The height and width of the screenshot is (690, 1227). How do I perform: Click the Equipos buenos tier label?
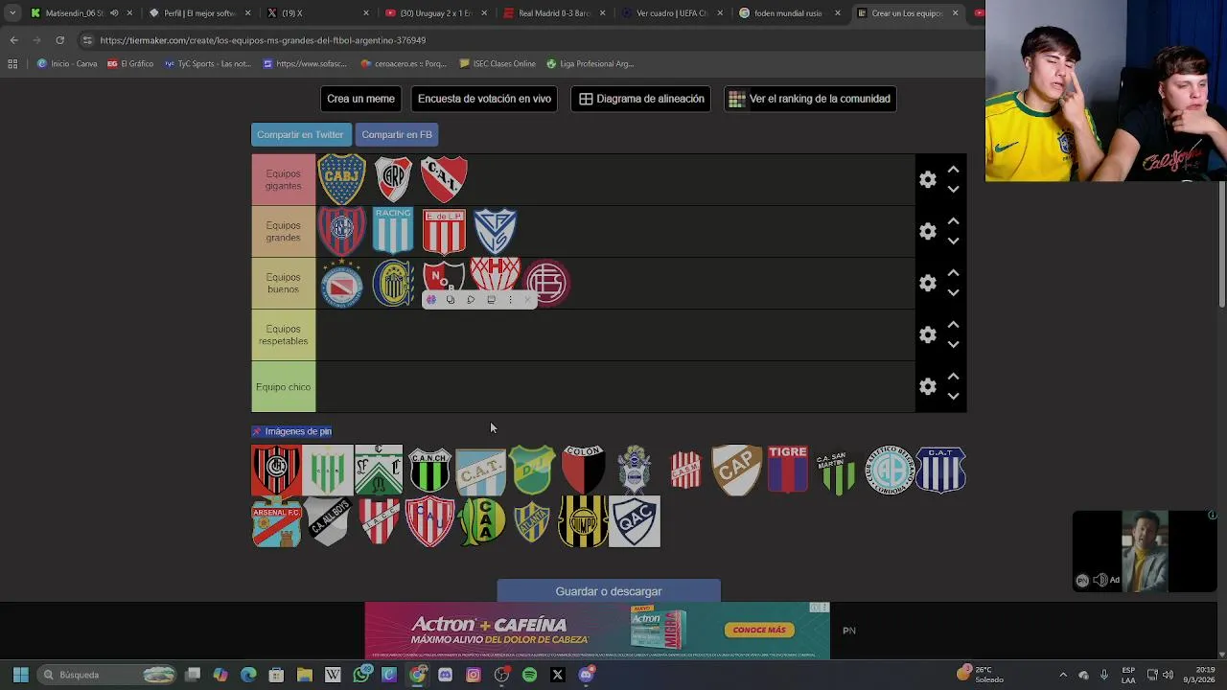tap(283, 283)
